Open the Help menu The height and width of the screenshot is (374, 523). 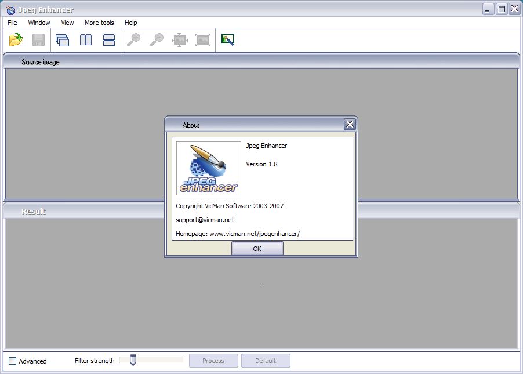click(x=131, y=23)
